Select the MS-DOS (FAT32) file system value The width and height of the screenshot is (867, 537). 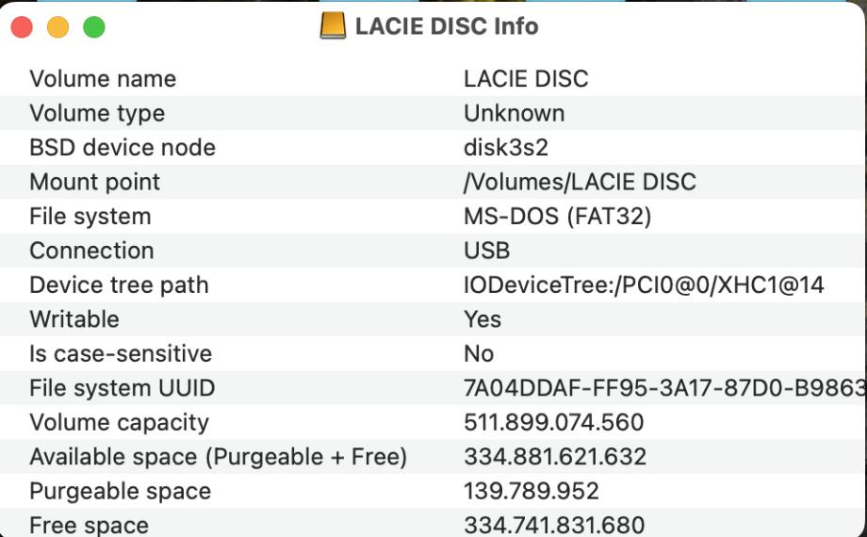click(558, 217)
